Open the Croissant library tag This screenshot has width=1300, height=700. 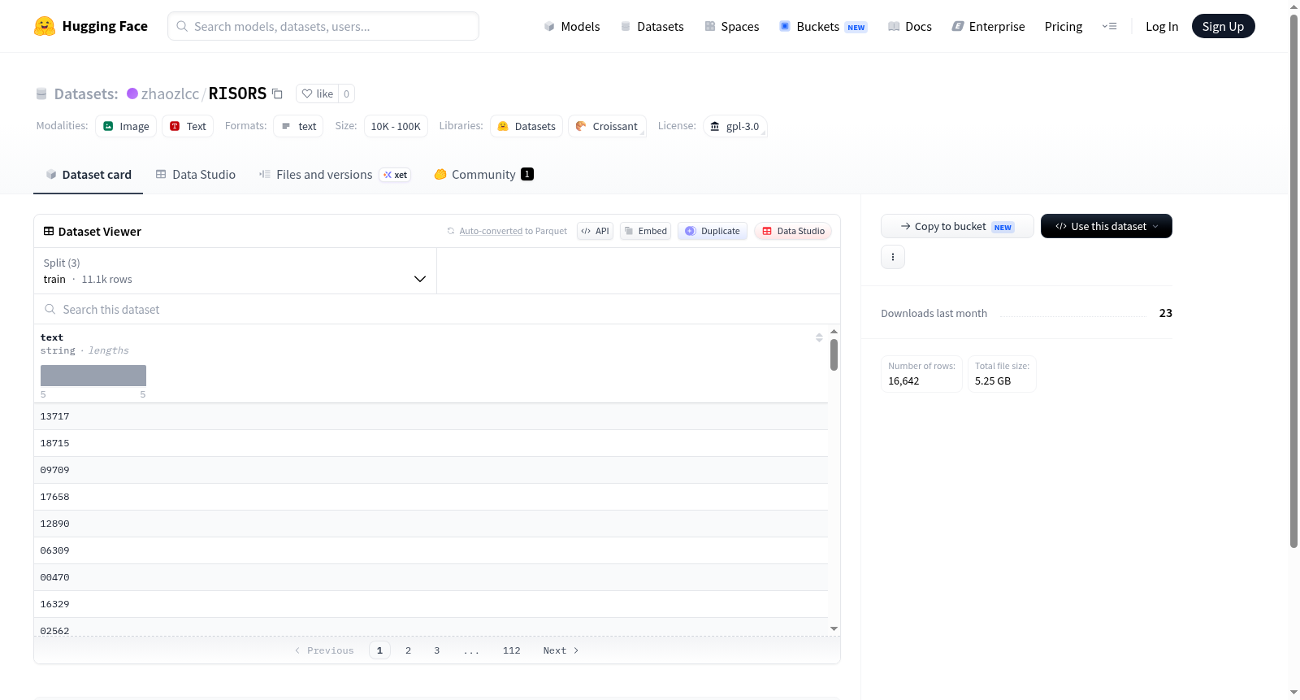coord(607,126)
